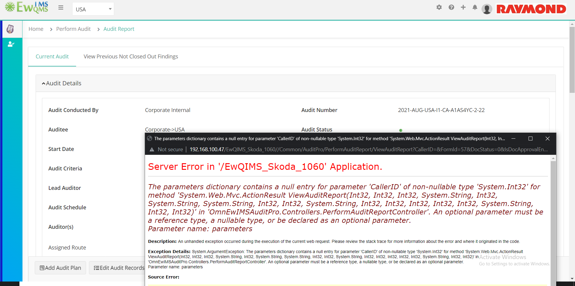
Task: Click the Add Audit Plan button
Action: tap(61, 268)
